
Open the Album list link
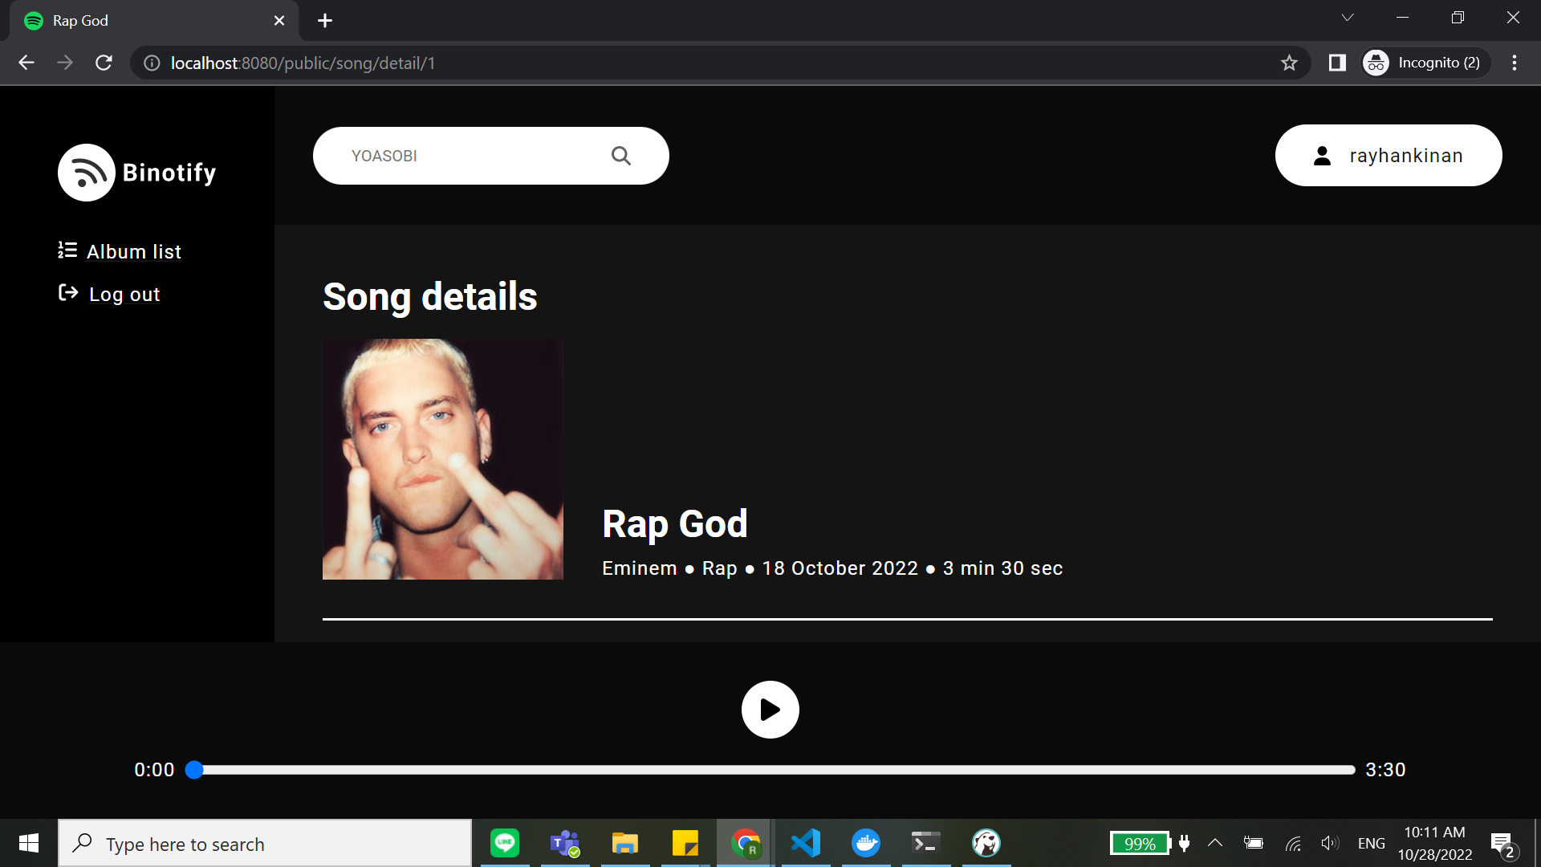134,252
